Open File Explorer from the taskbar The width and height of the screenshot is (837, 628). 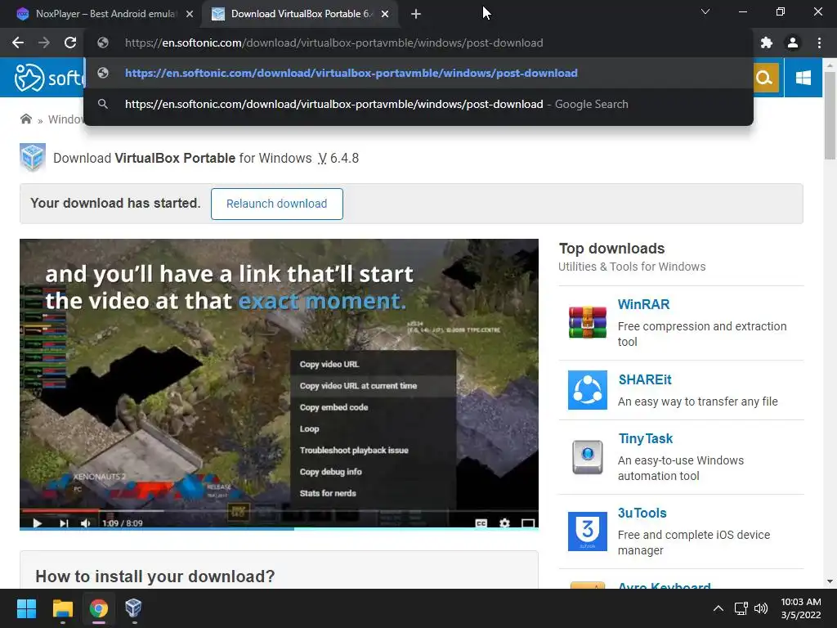[x=62, y=608]
